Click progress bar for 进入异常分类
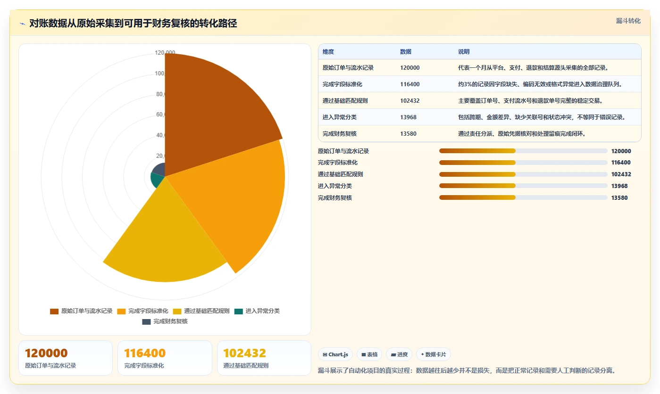 pos(523,186)
